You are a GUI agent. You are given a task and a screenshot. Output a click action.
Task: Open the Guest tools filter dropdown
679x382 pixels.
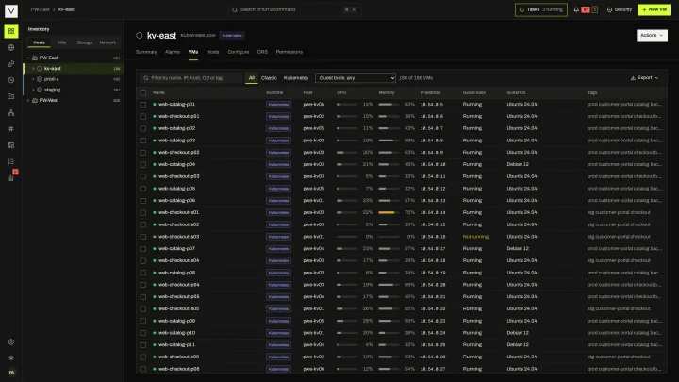[356, 78]
